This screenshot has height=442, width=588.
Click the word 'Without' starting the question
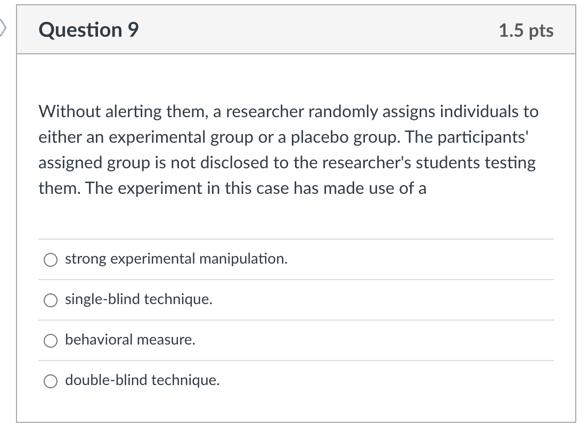pyautogui.click(x=69, y=111)
